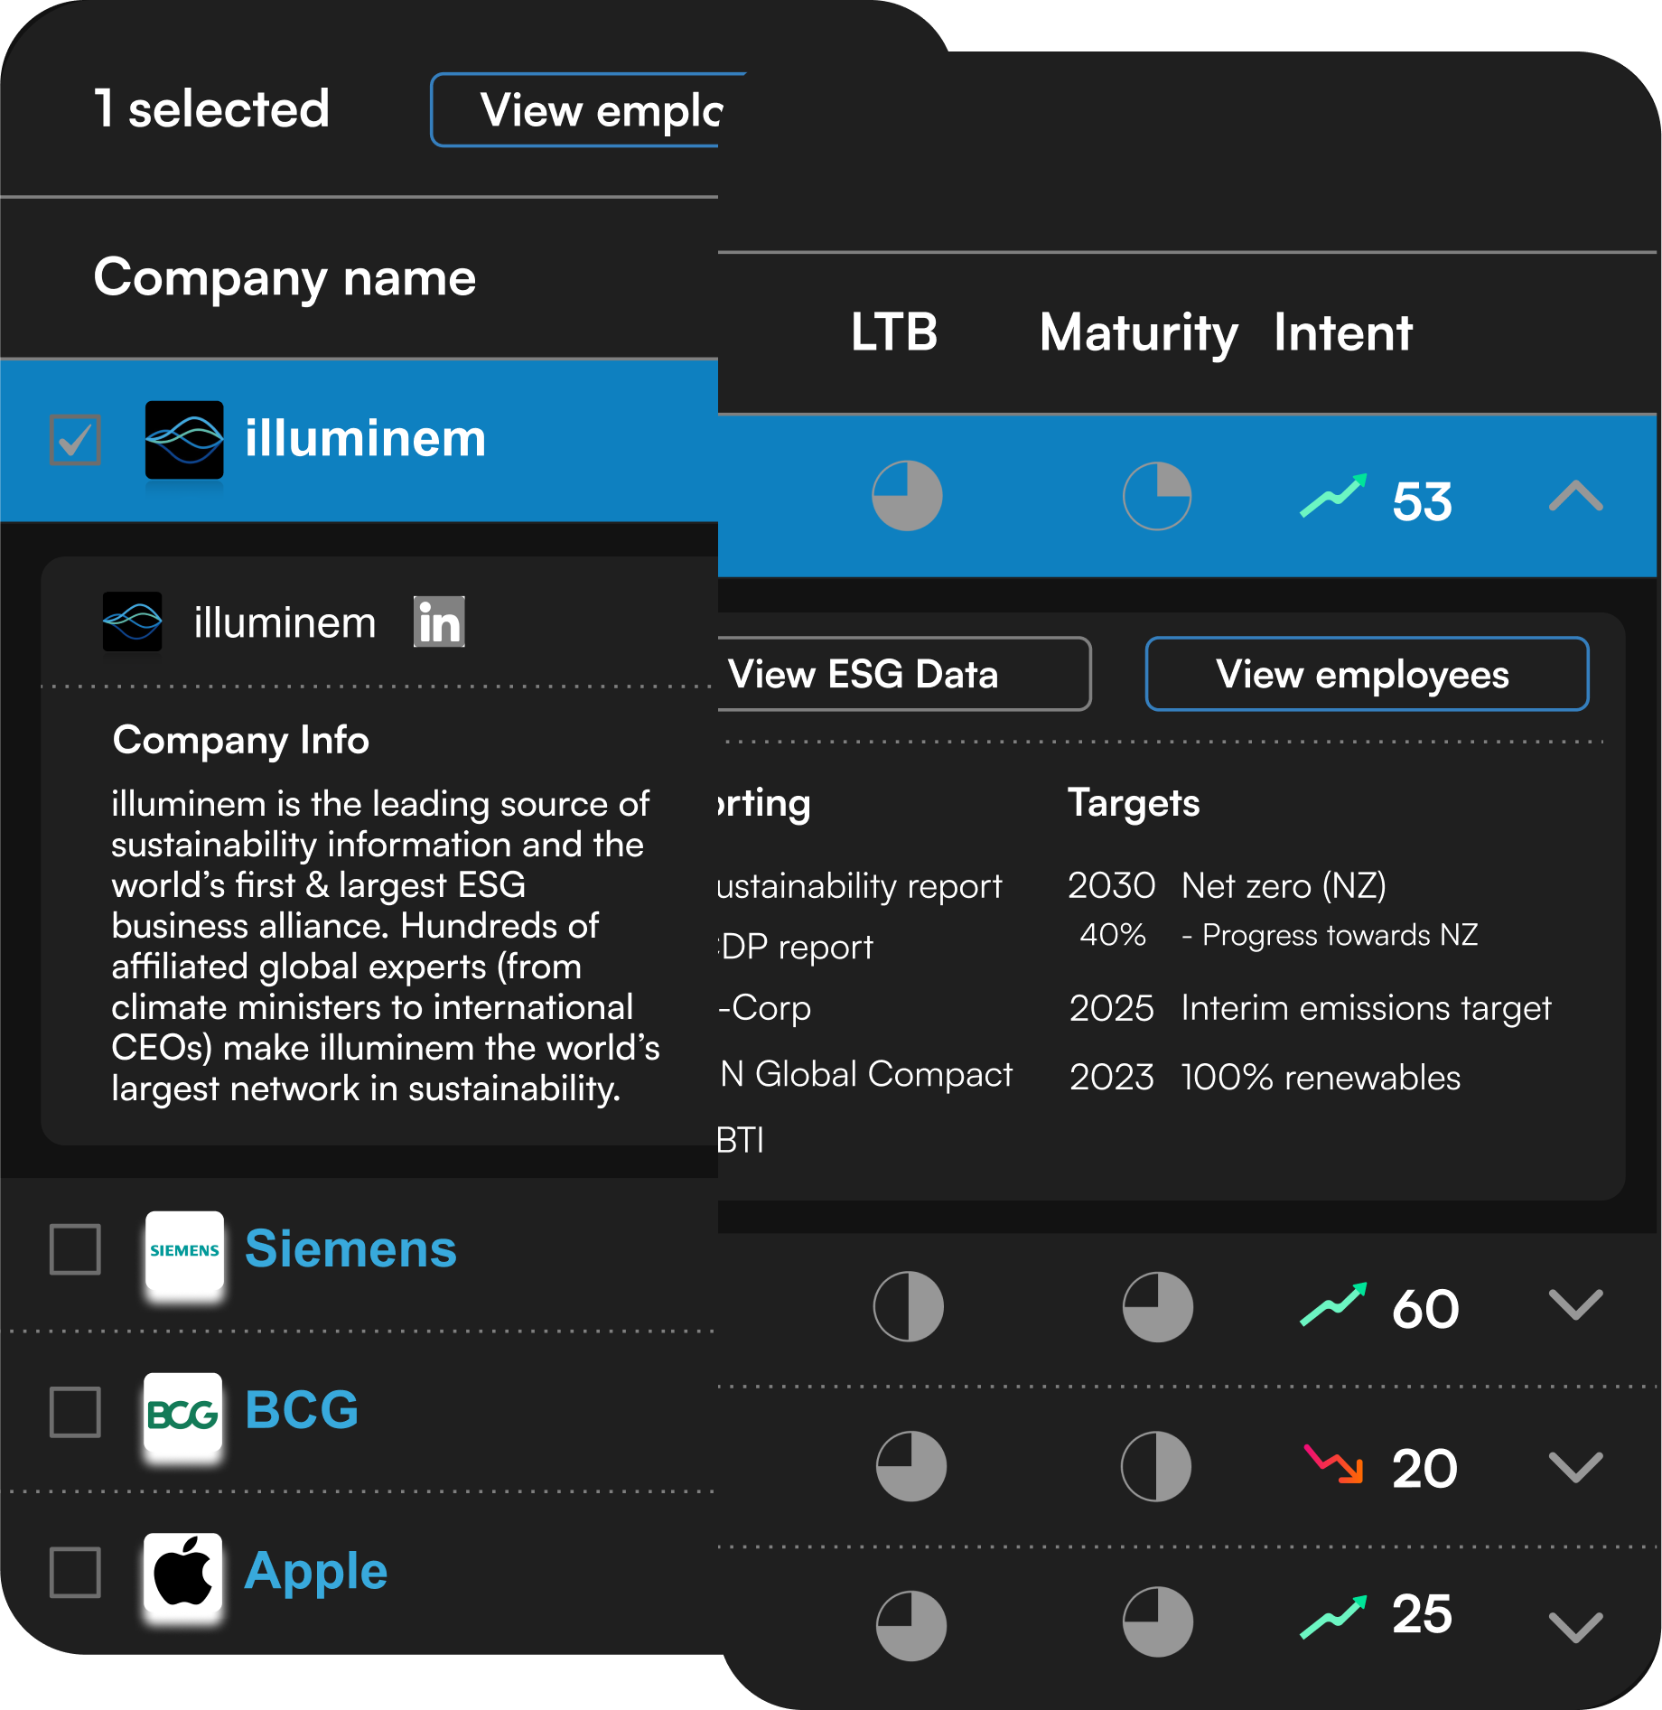Image resolution: width=1662 pixels, height=1710 pixels.
Task: Open illuminem LinkedIn icon
Action: point(439,622)
